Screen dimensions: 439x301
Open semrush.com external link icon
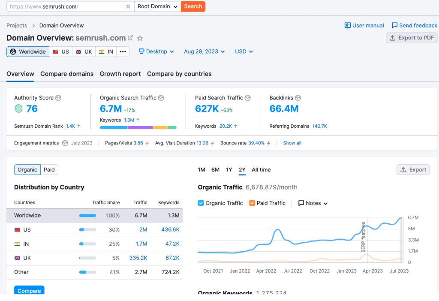(130, 38)
